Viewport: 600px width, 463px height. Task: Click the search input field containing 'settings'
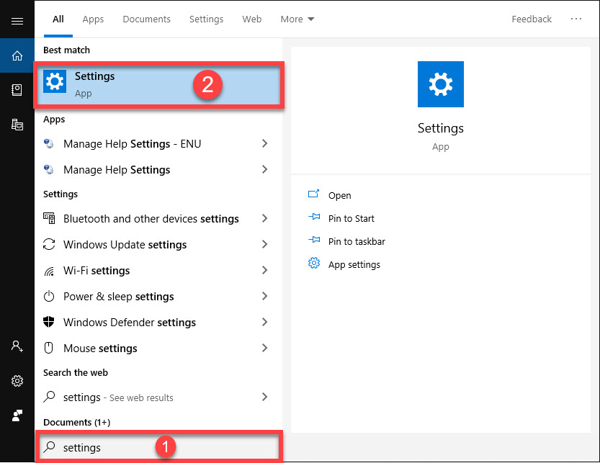pyautogui.click(x=158, y=446)
